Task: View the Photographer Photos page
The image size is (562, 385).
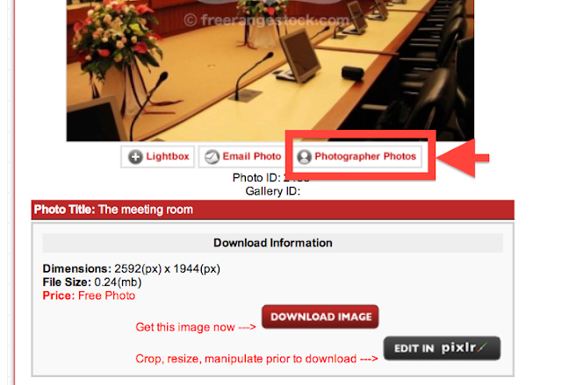Action: coord(357,157)
